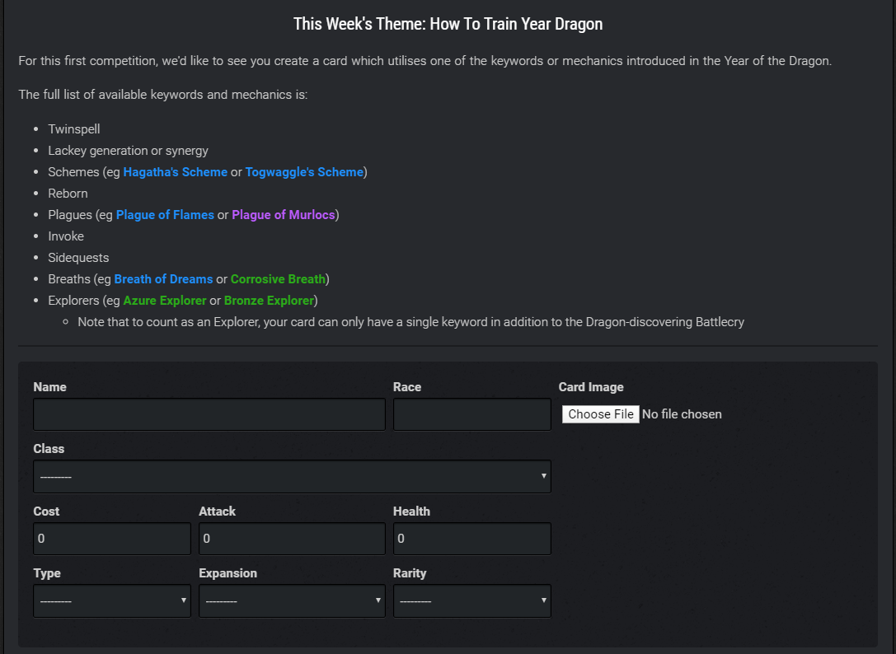896x654 pixels.
Task: Expand the Type dropdown
Action: [112, 601]
